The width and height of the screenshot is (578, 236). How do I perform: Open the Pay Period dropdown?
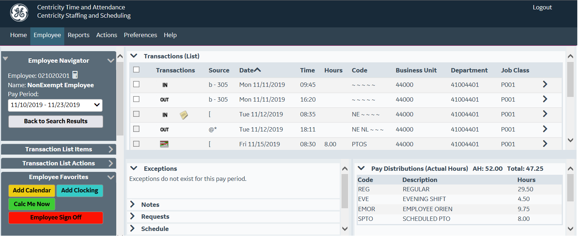(55, 105)
